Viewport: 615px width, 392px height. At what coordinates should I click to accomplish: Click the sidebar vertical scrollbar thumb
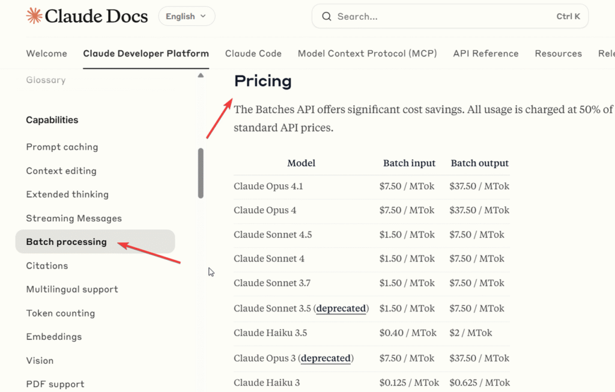(201, 173)
